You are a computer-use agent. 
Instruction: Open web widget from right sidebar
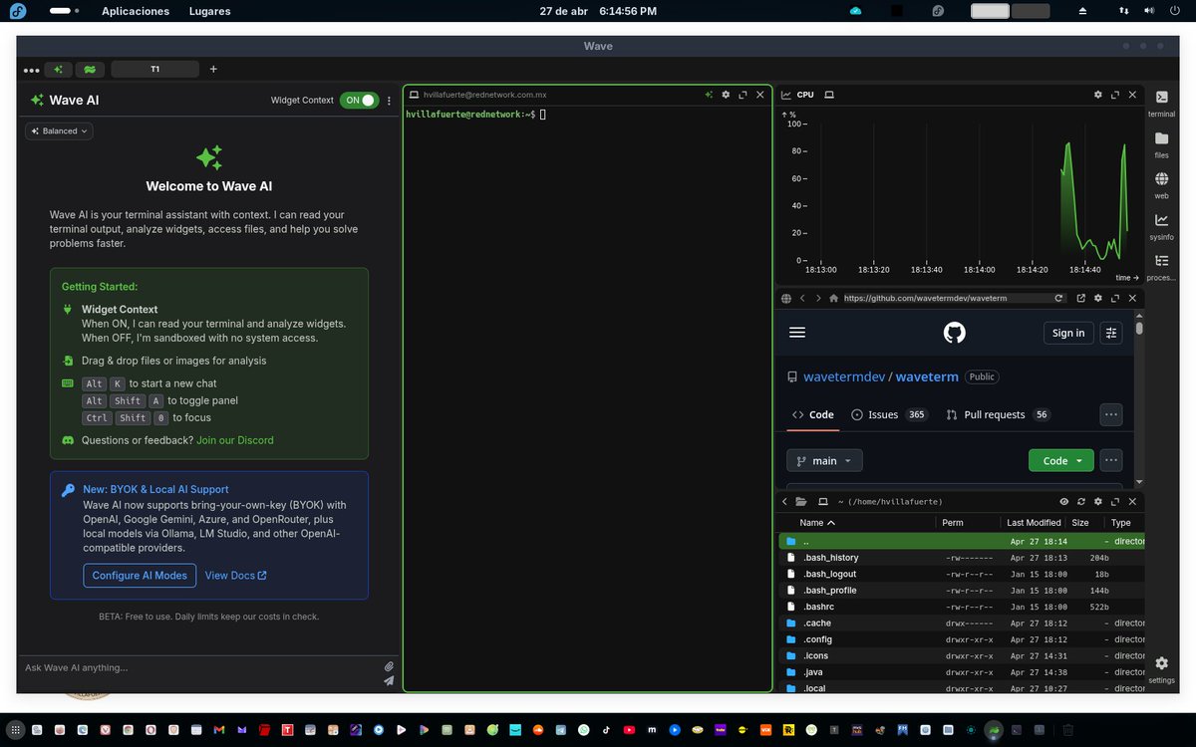click(x=1161, y=185)
